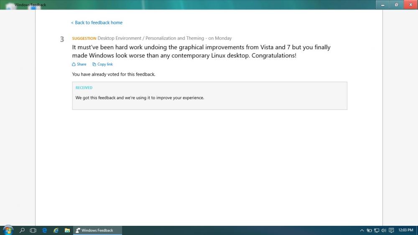Open the volume tray icon
Screen dimensions: 418x235
(384, 230)
